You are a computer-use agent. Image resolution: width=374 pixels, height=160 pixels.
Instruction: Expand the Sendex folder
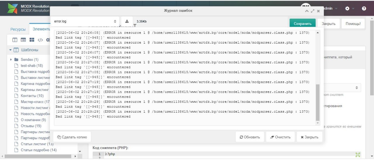click(x=11, y=60)
